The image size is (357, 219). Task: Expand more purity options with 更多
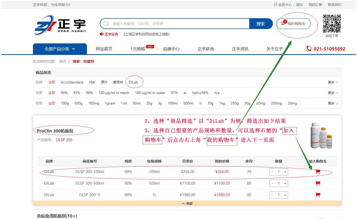click(333, 93)
